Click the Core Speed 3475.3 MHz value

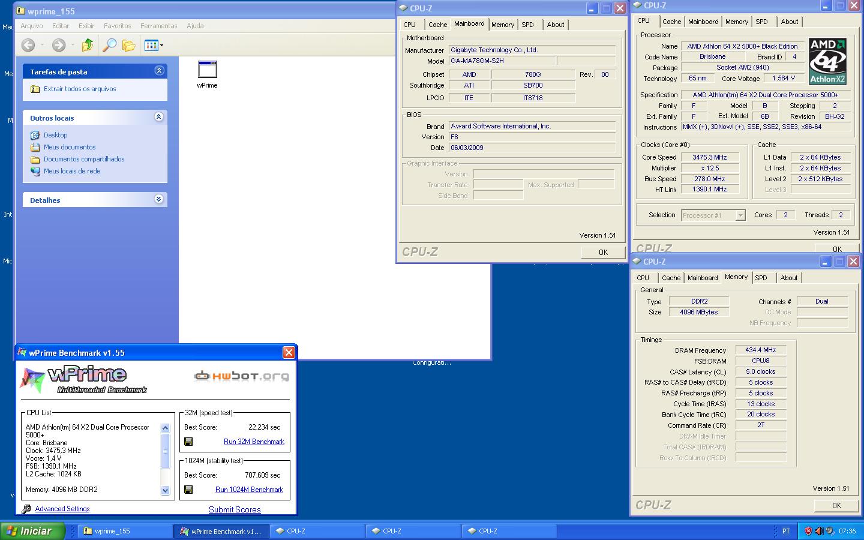(x=710, y=157)
